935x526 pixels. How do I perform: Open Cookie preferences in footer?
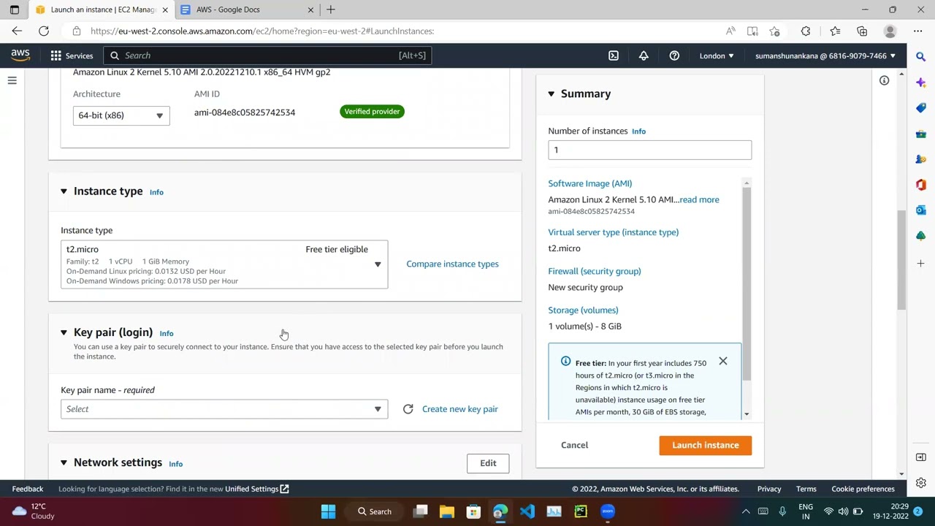click(863, 489)
